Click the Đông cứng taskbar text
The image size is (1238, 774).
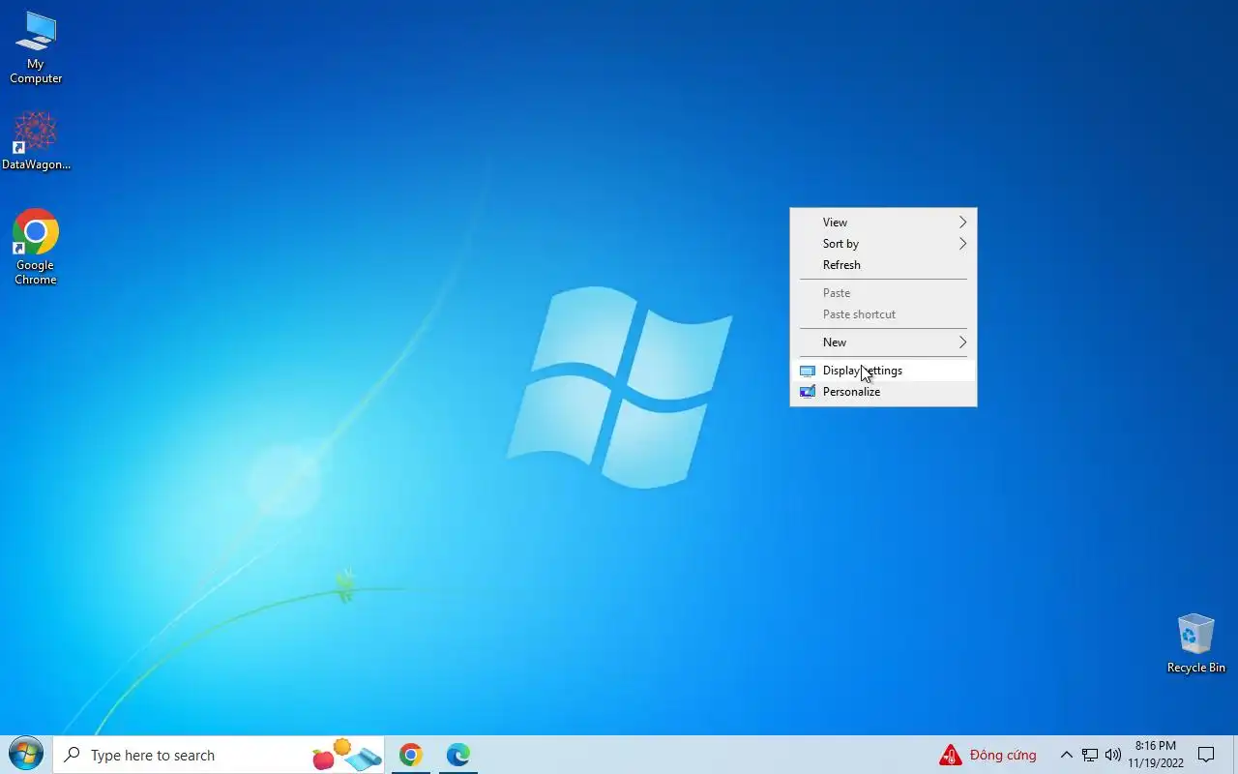coord(1003,755)
